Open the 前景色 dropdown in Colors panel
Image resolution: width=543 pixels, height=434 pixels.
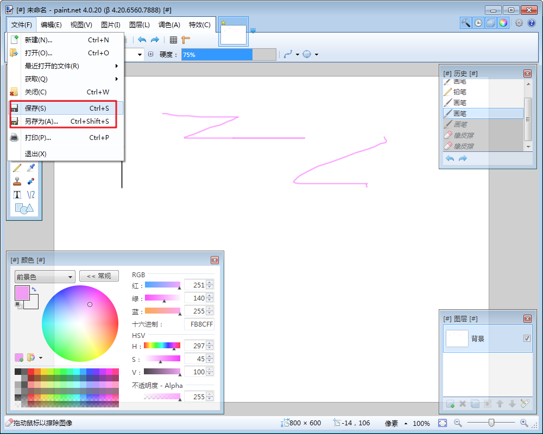tap(45, 277)
